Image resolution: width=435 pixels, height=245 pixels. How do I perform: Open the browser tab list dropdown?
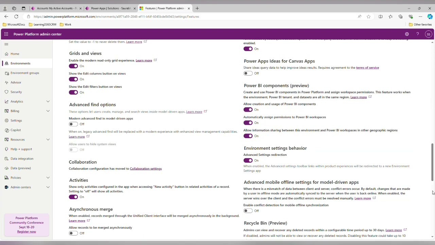point(23,8)
